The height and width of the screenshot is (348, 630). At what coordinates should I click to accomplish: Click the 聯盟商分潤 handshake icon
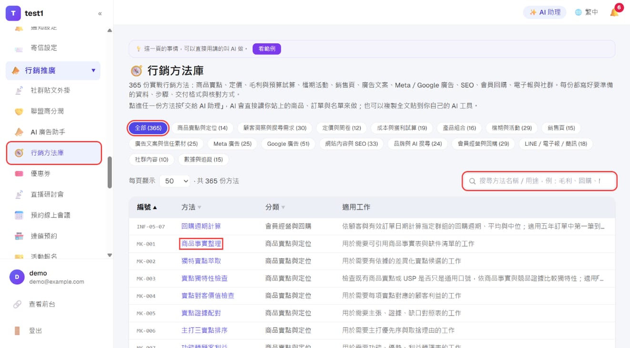(x=19, y=111)
